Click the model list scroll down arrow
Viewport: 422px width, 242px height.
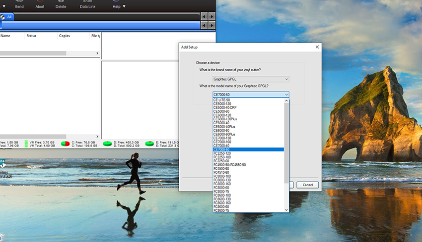[x=286, y=210]
